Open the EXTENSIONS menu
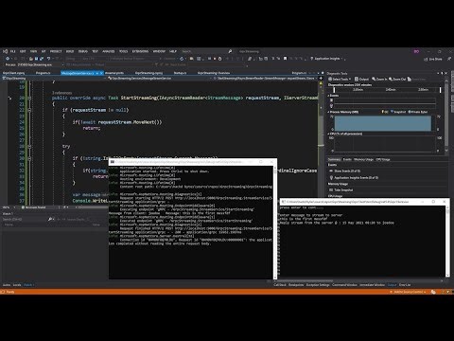This screenshot has width=454, height=341. (140, 51)
